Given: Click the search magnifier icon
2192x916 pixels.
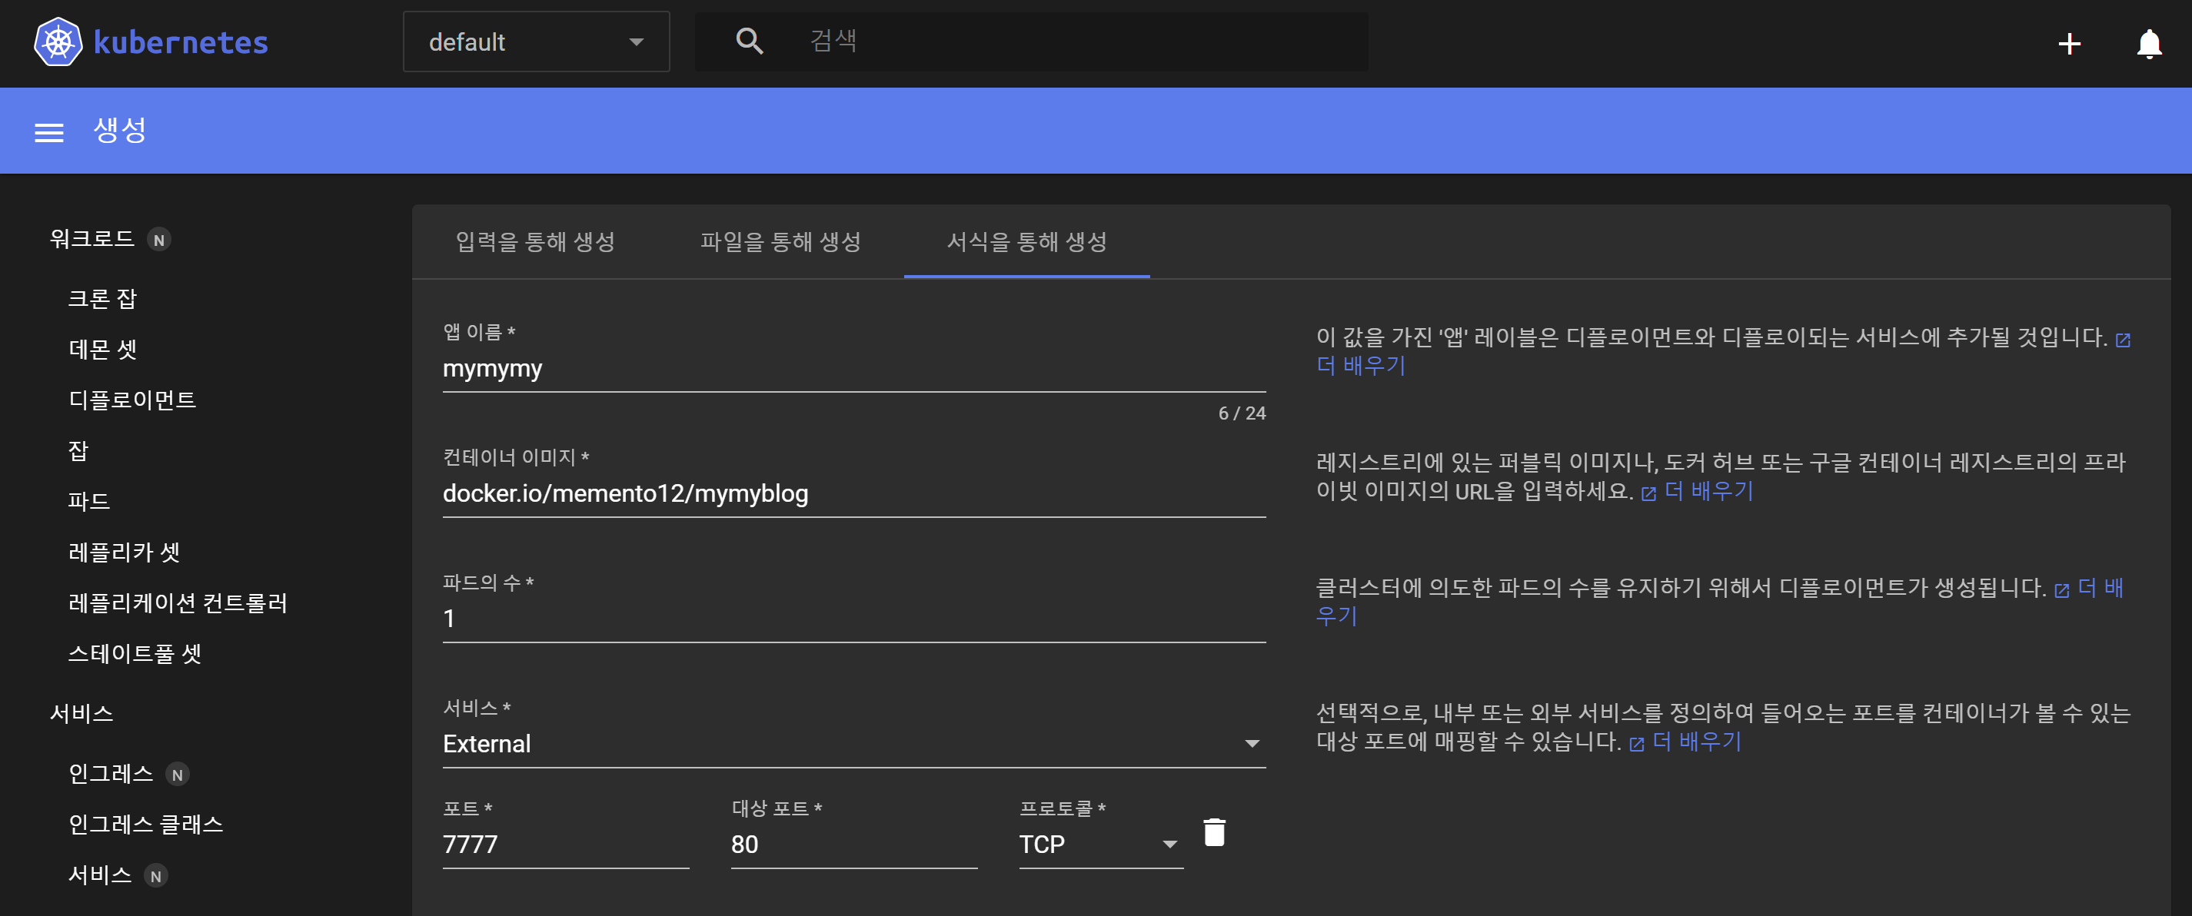Looking at the screenshot, I should tap(749, 41).
